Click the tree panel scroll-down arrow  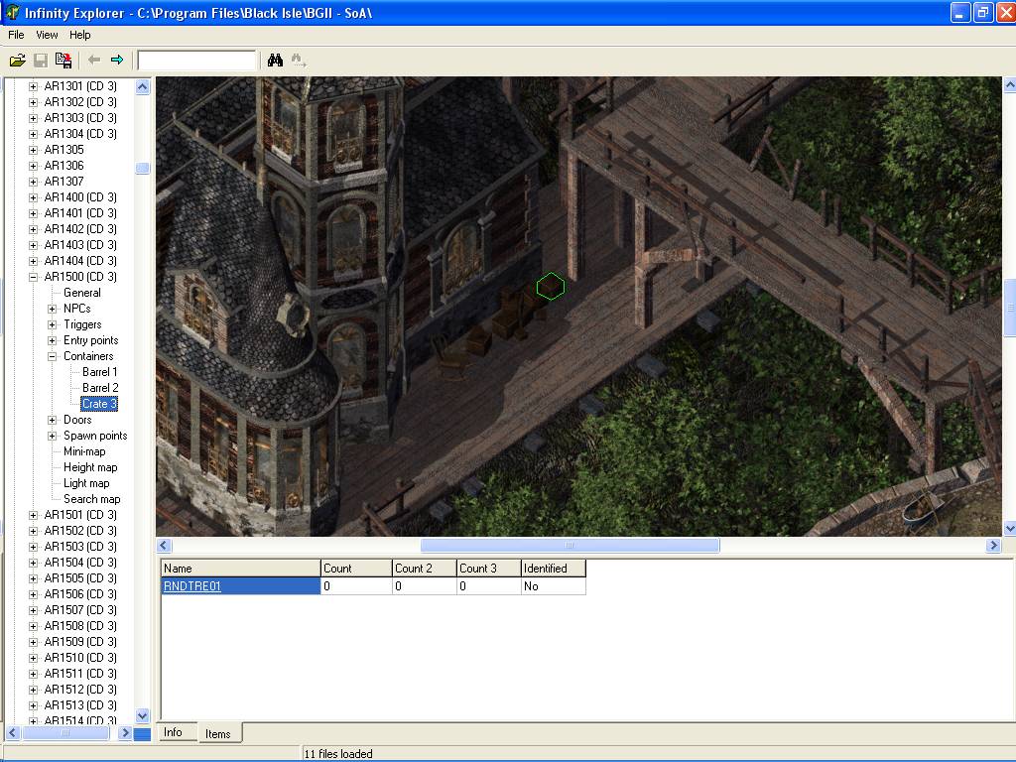pos(143,715)
